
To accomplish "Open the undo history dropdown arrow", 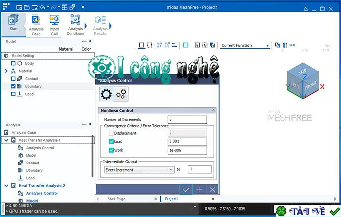I will pos(48,7).
